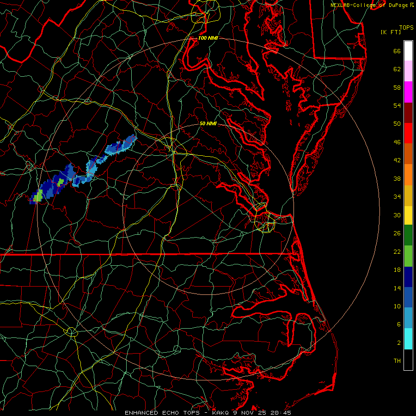
Task: Click the yellow 34 K FT legend swatch
Action: [408, 215]
